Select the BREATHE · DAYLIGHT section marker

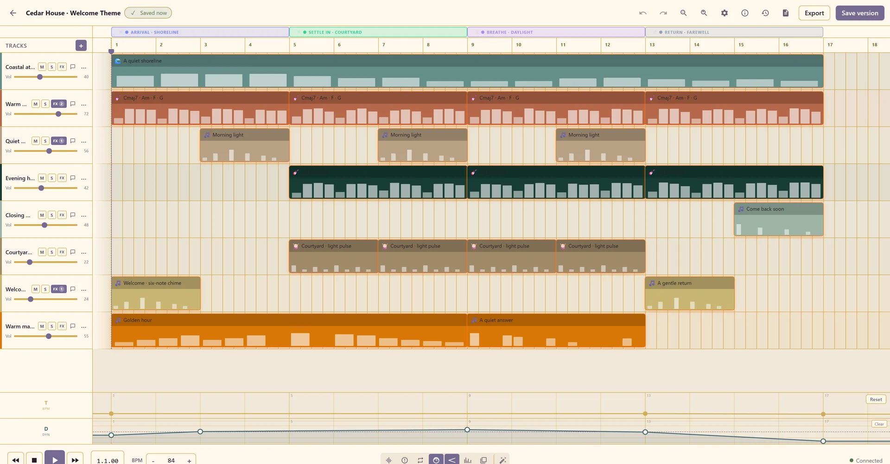pos(556,32)
